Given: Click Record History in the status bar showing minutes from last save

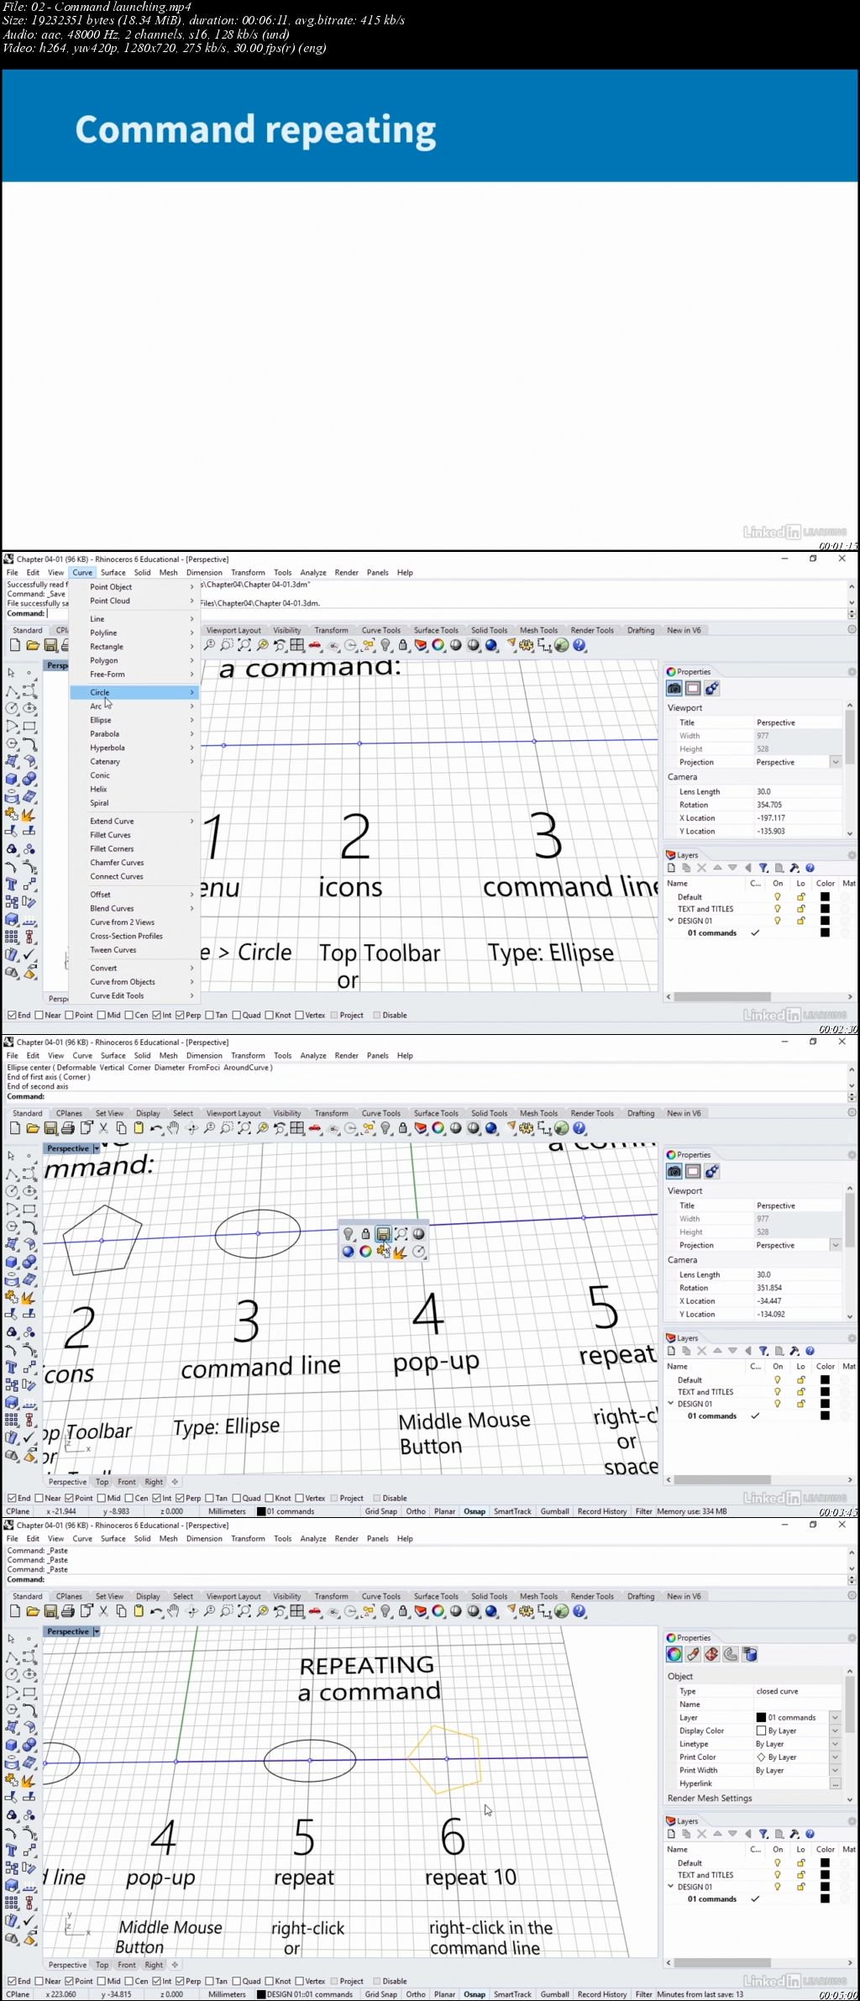Looking at the screenshot, I should pyautogui.click(x=602, y=1994).
